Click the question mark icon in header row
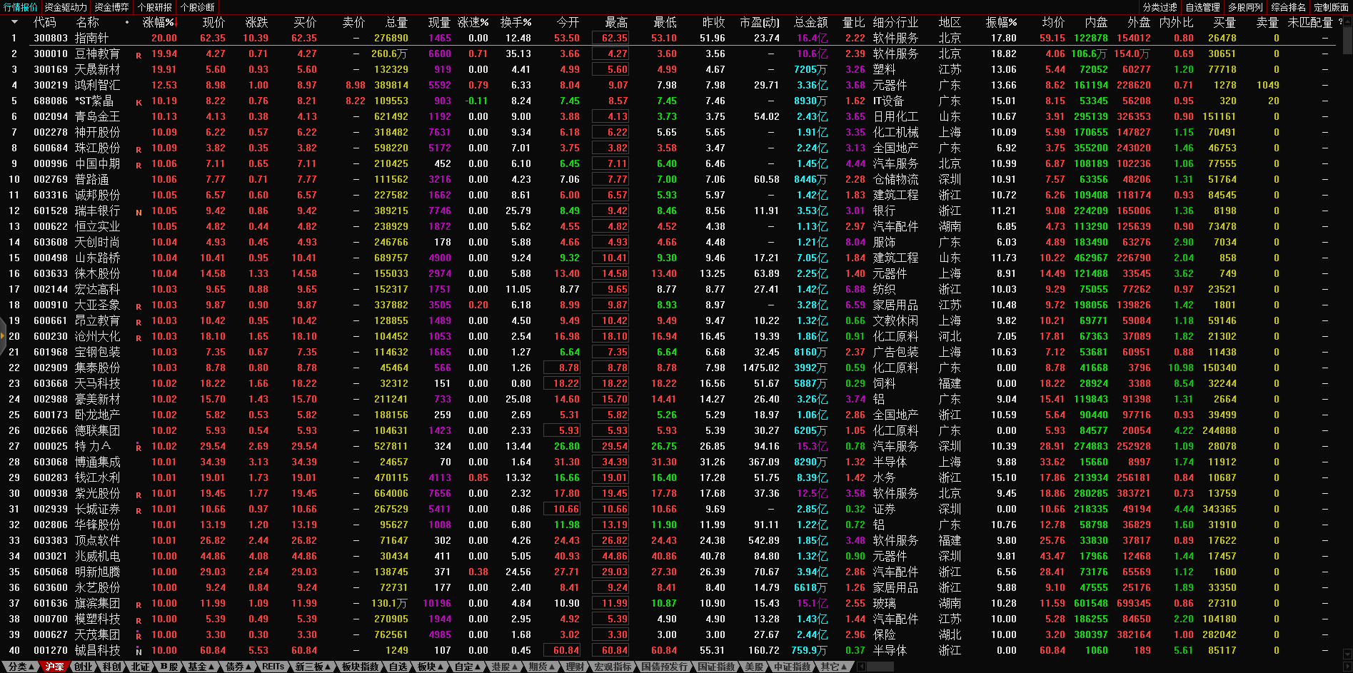This screenshot has height=673, width=1353. pos(1340,22)
